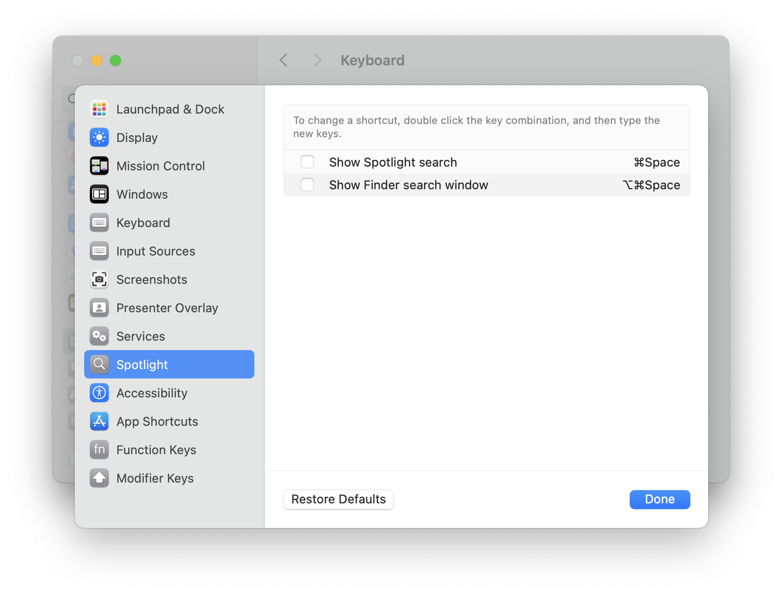Enable the Show Finder search window checkbox
This screenshot has width=782, height=598.
click(307, 185)
